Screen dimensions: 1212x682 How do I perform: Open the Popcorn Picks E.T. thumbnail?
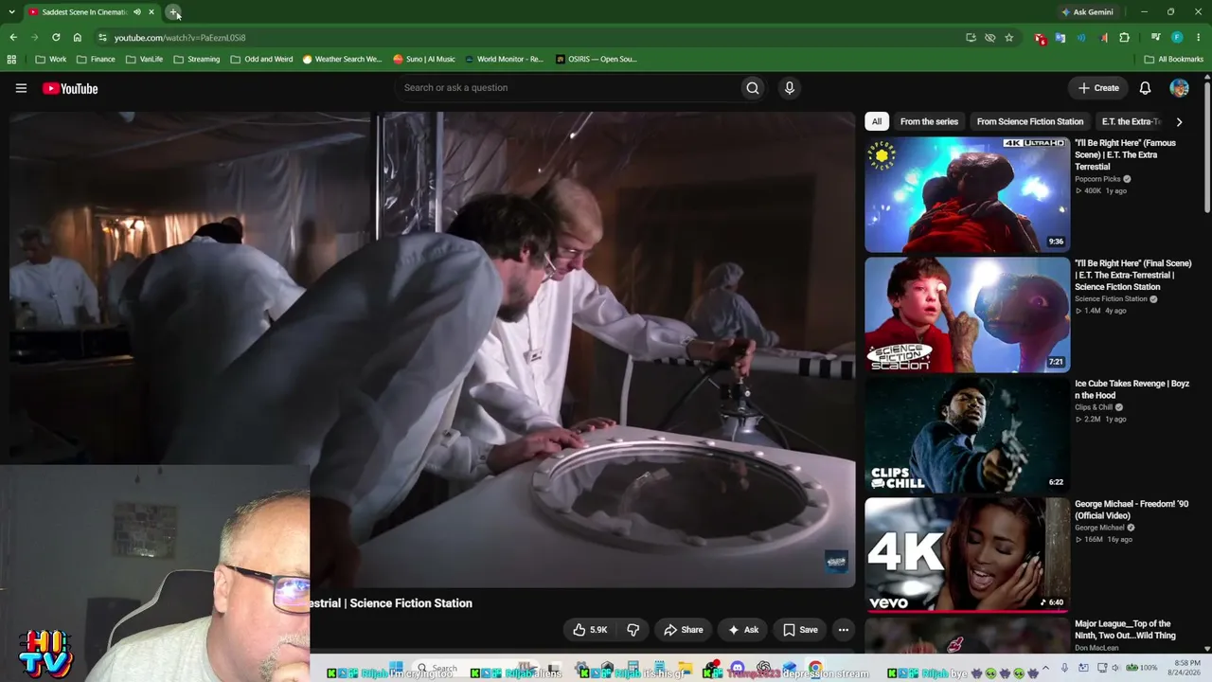coord(967,194)
